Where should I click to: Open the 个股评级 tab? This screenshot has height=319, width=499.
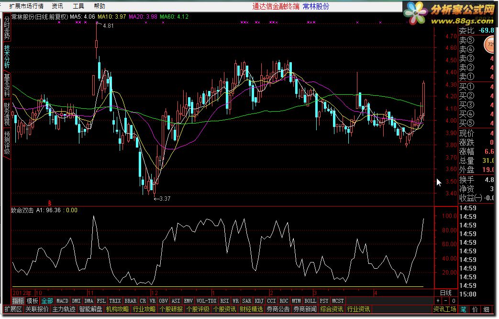[198, 309]
